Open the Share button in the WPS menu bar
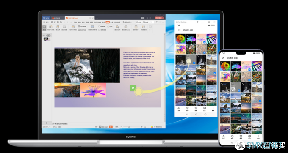 (x=139, y=22)
